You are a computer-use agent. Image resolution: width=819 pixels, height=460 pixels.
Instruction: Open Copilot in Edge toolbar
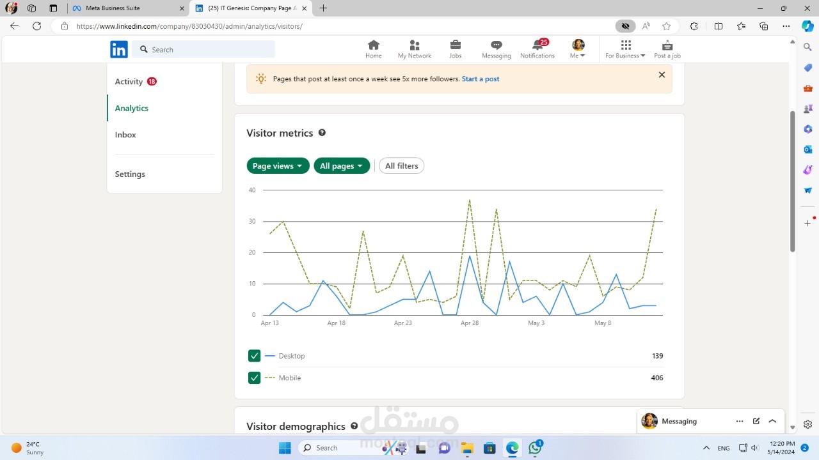point(807,26)
